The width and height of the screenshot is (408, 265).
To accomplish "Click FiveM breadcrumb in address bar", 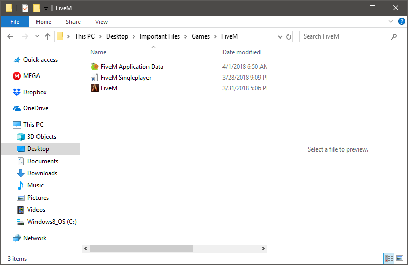I will (x=230, y=36).
